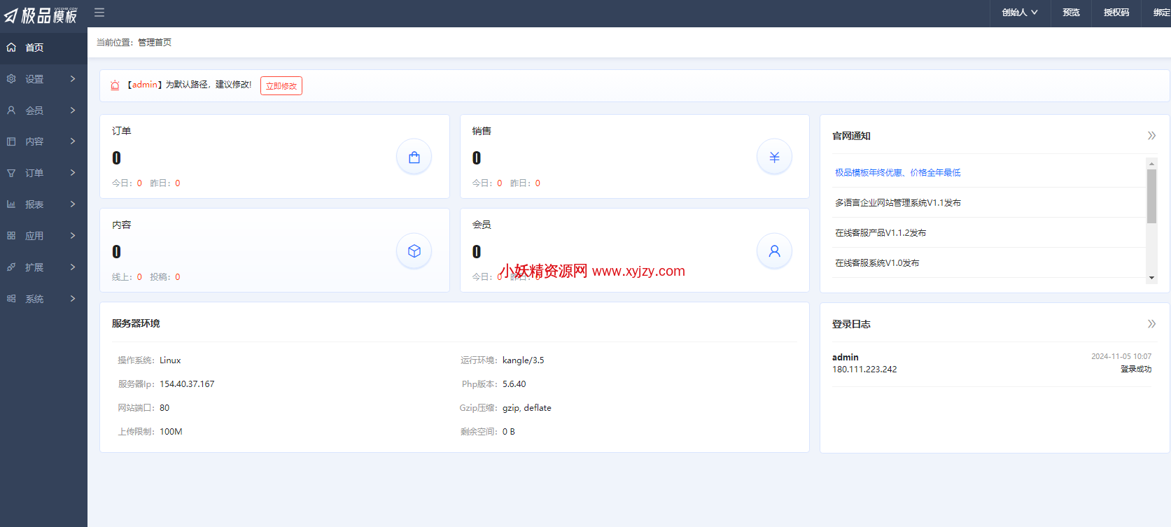
Task: Click the notice list scroll-down arrow
Action: click(1151, 278)
